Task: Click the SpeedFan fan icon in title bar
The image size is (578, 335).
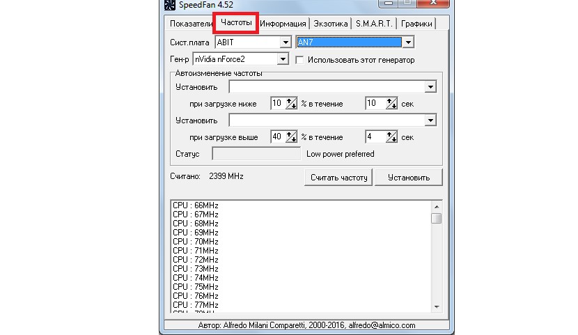Action: 169,5
